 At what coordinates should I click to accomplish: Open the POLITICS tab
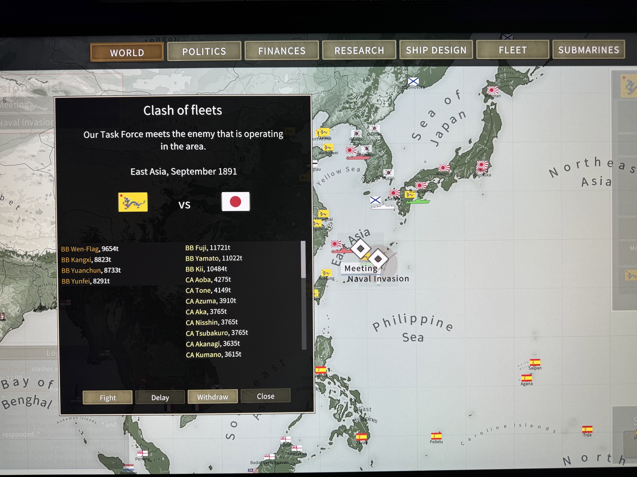coord(204,51)
